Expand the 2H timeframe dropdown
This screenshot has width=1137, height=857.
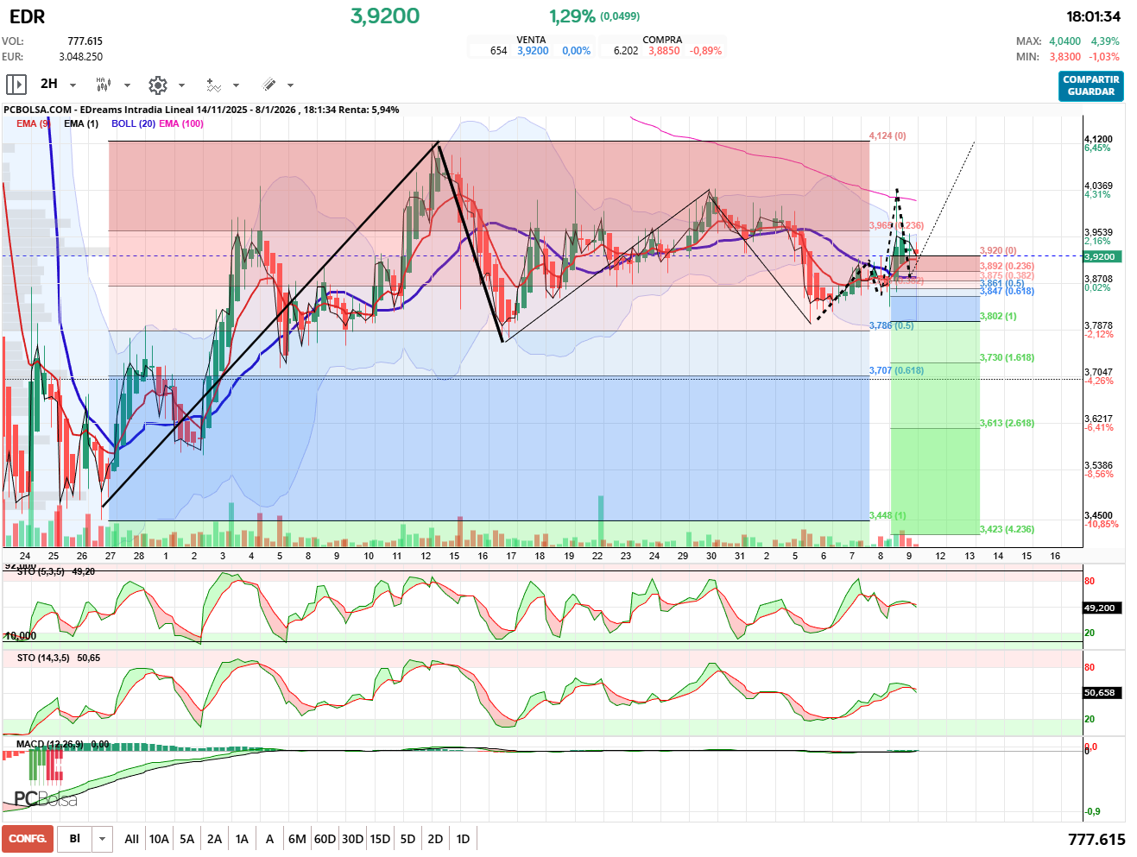[73, 85]
